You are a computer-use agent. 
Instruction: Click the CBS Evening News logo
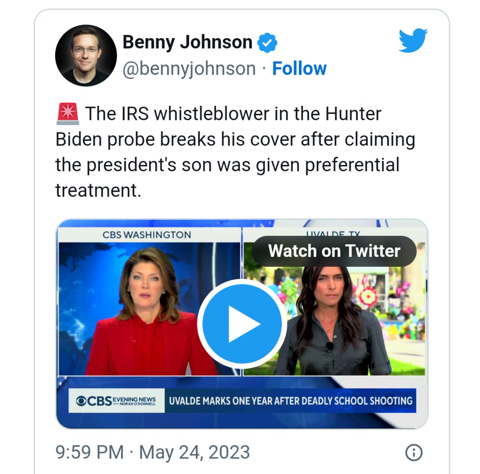[x=116, y=400]
